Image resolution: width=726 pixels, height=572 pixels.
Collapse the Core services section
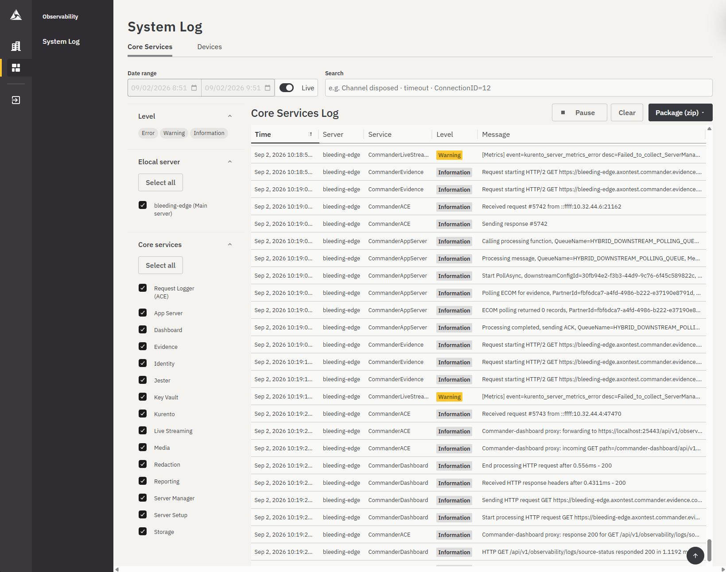click(230, 244)
